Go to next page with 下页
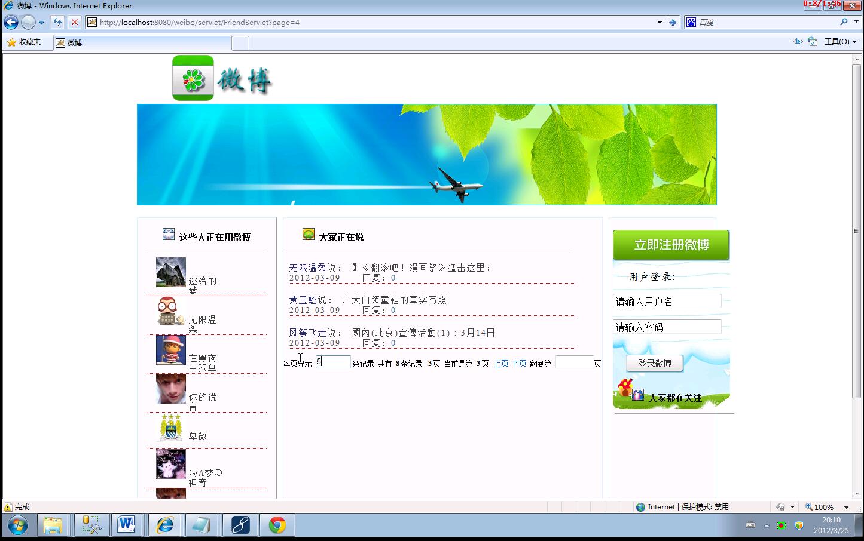864x541 pixels. [519, 364]
